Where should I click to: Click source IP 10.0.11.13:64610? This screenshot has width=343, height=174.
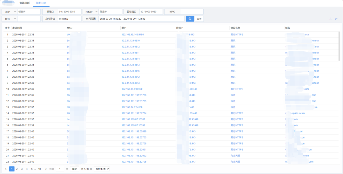[131, 41]
